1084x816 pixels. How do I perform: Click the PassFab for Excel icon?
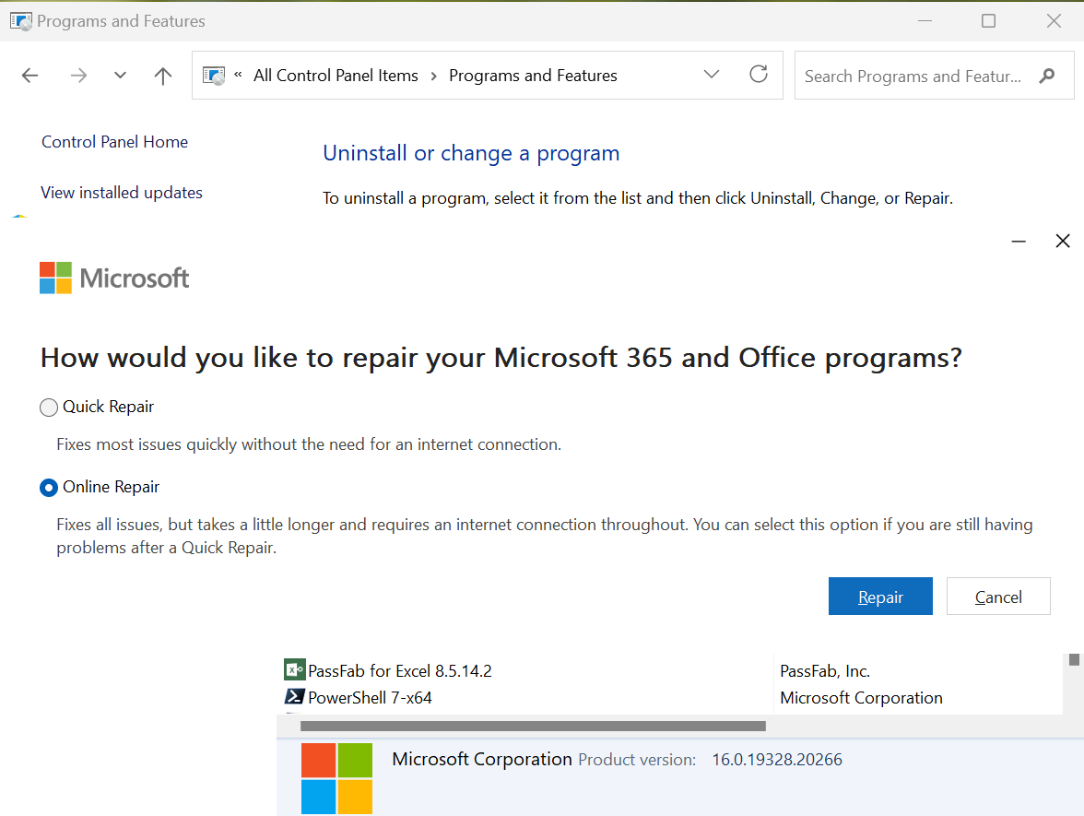[x=295, y=670]
